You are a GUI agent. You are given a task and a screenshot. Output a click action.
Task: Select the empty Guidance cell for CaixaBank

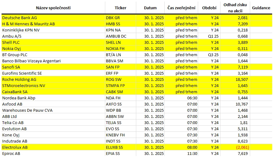pos(261,92)
